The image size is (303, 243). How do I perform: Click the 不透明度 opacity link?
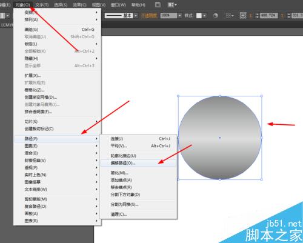(149, 16)
